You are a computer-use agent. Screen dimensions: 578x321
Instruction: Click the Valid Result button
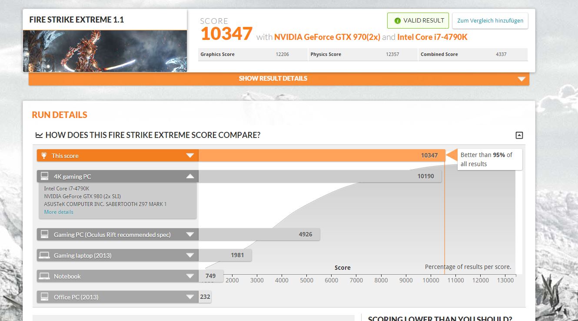[x=418, y=20]
